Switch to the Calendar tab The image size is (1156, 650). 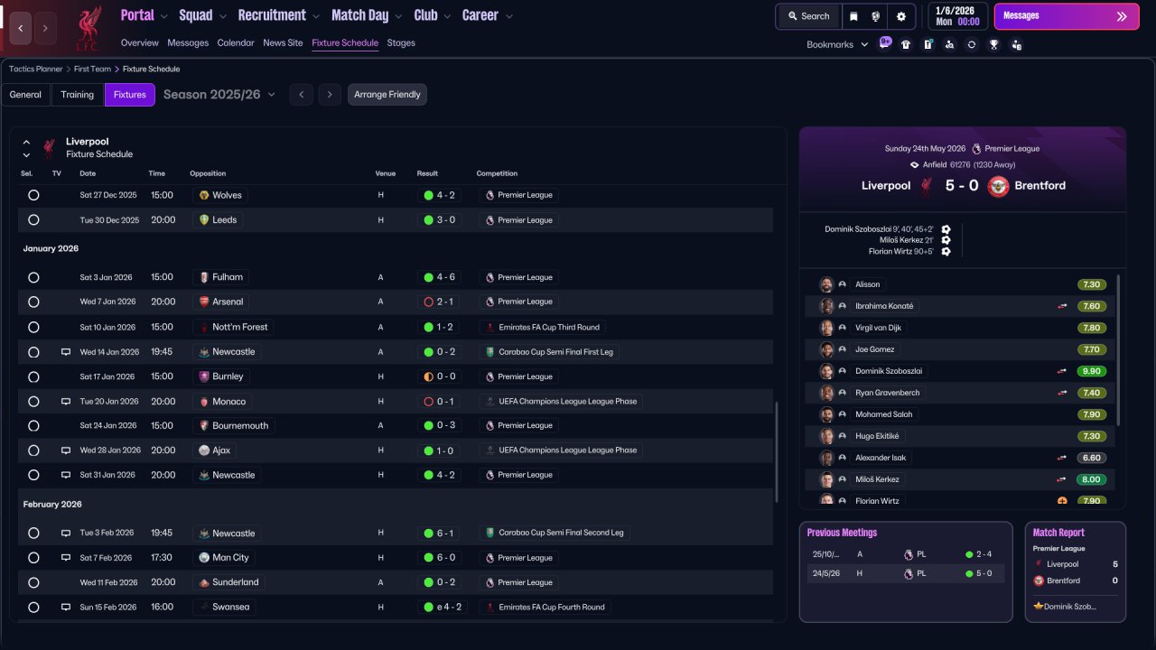click(x=236, y=42)
